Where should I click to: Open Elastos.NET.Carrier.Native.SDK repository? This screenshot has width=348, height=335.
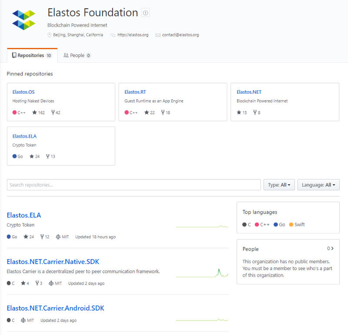[53, 262]
